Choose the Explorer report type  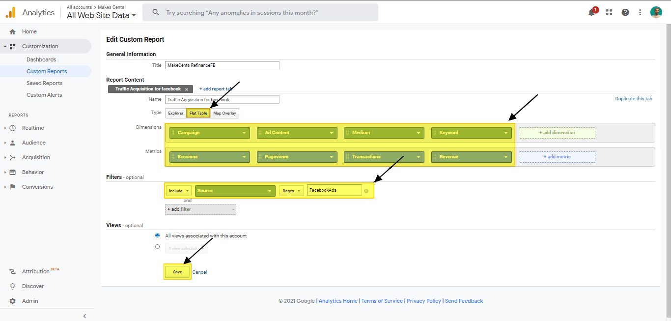175,113
